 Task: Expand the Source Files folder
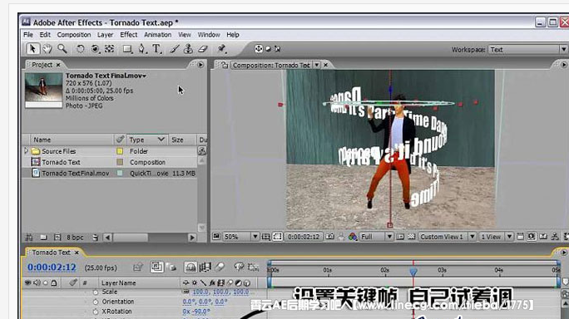(x=26, y=150)
